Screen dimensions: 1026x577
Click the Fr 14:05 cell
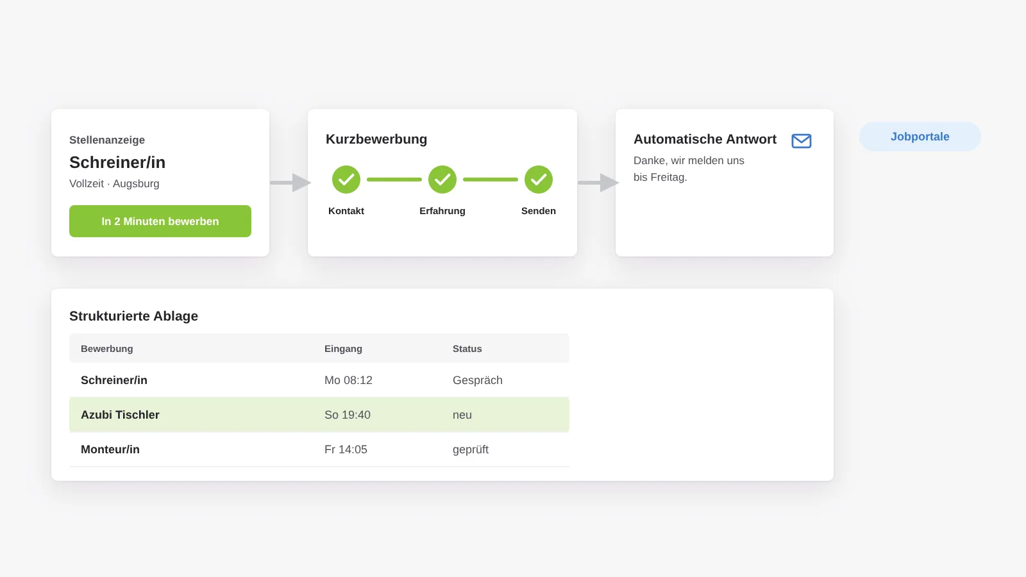pos(346,449)
